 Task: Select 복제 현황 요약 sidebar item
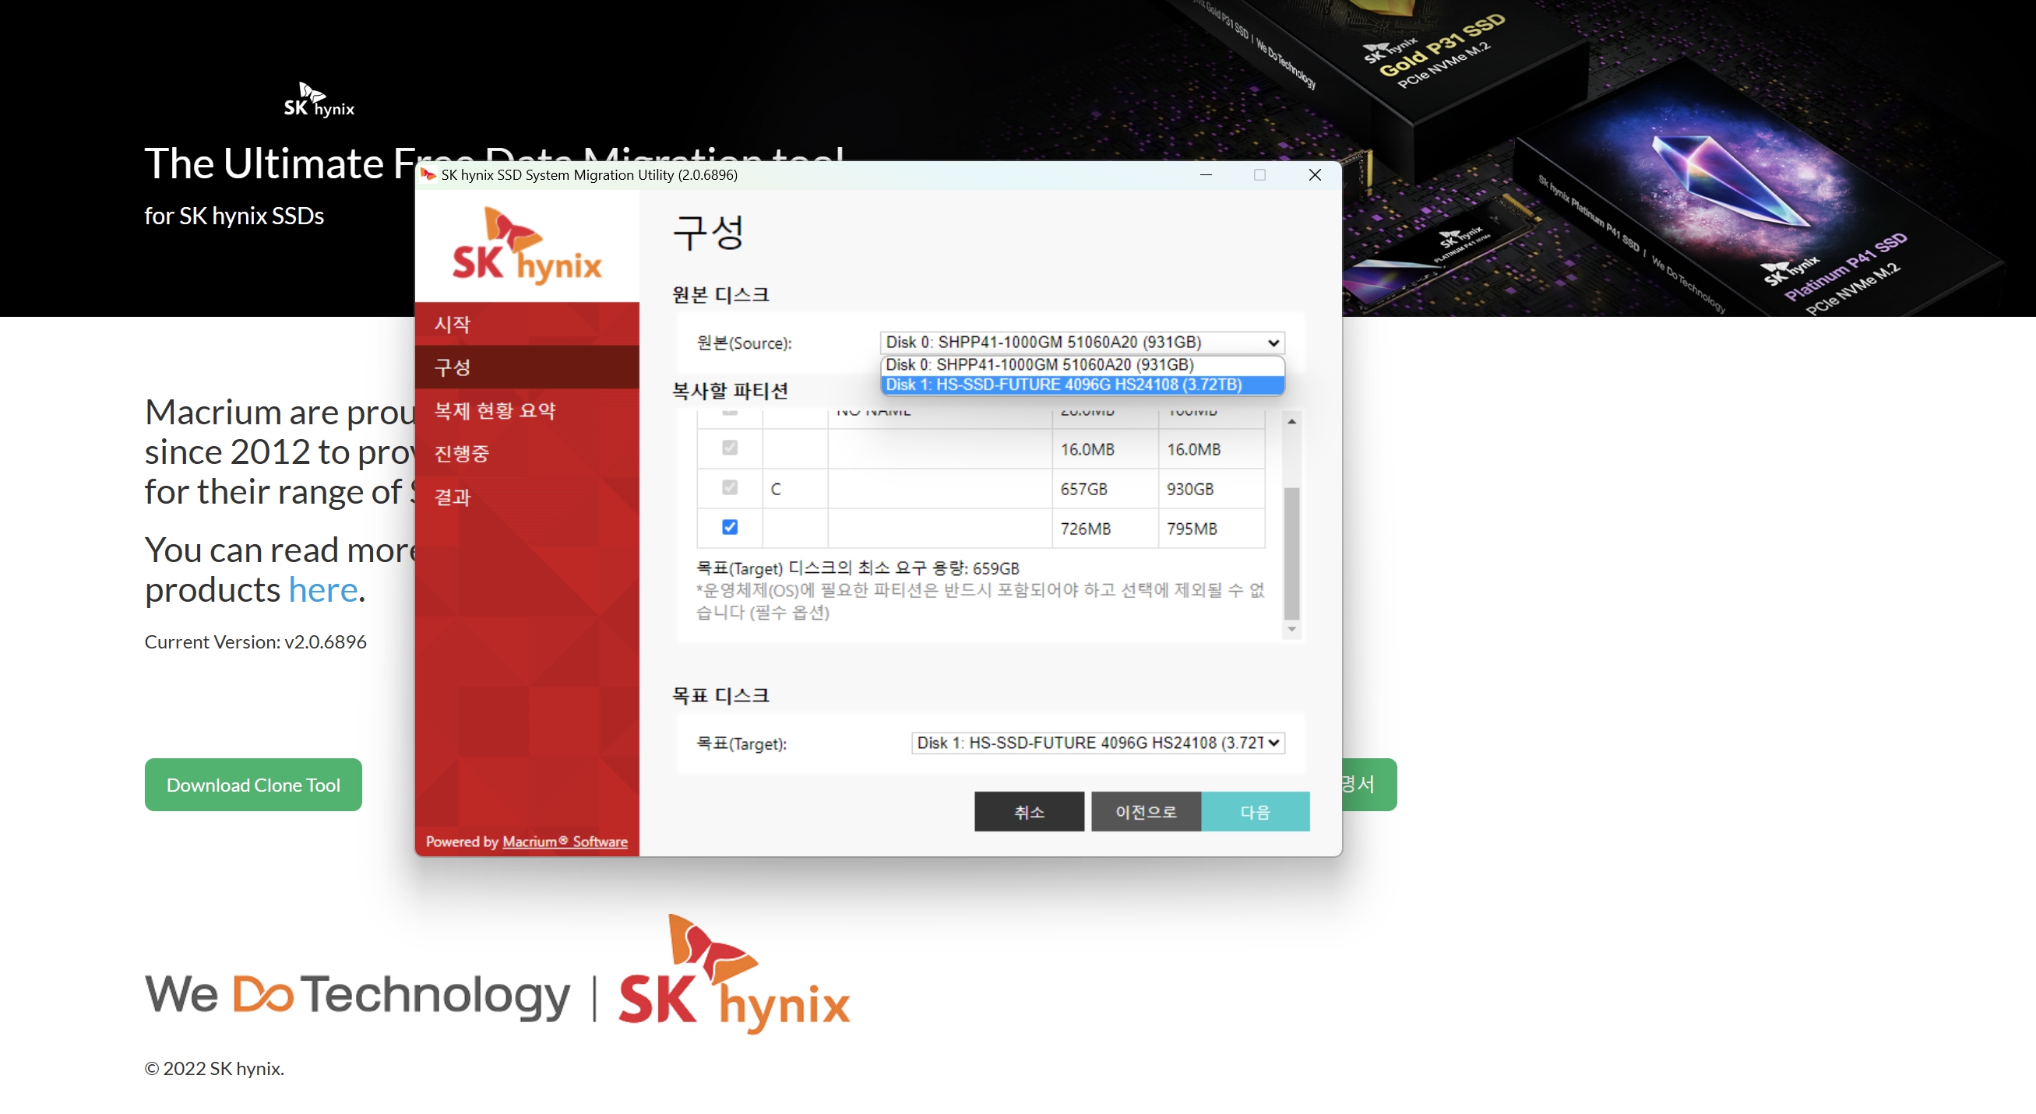point(495,410)
